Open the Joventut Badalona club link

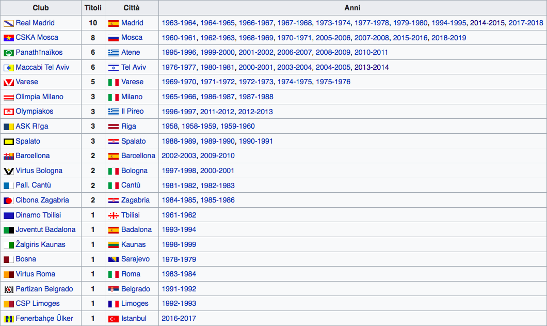(46, 229)
